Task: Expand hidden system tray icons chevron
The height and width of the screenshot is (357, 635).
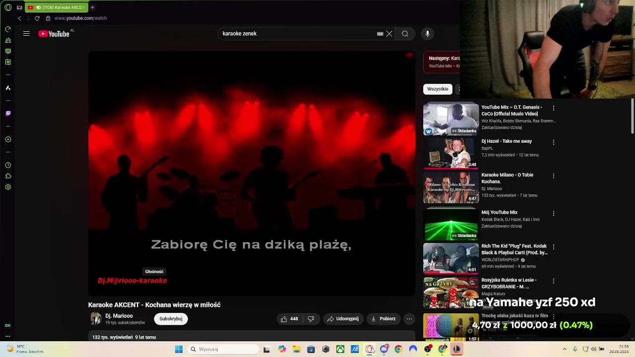Action: coord(564,349)
